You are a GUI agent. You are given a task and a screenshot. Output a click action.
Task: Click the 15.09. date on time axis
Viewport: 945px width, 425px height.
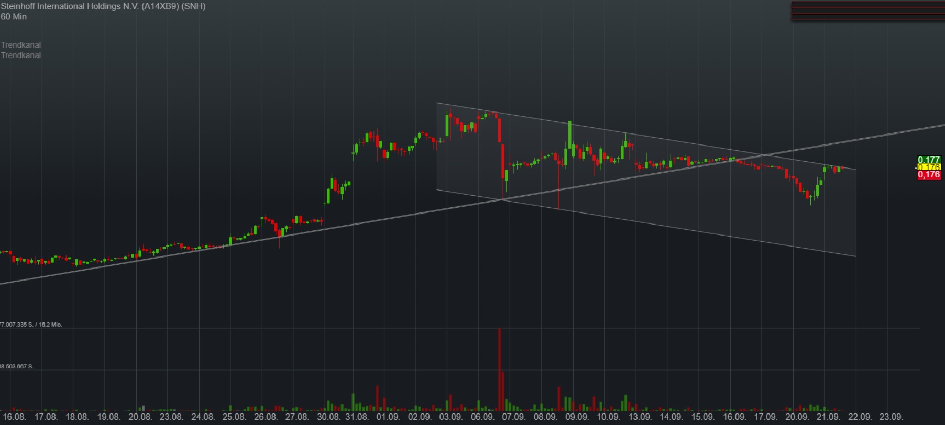[x=702, y=417]
